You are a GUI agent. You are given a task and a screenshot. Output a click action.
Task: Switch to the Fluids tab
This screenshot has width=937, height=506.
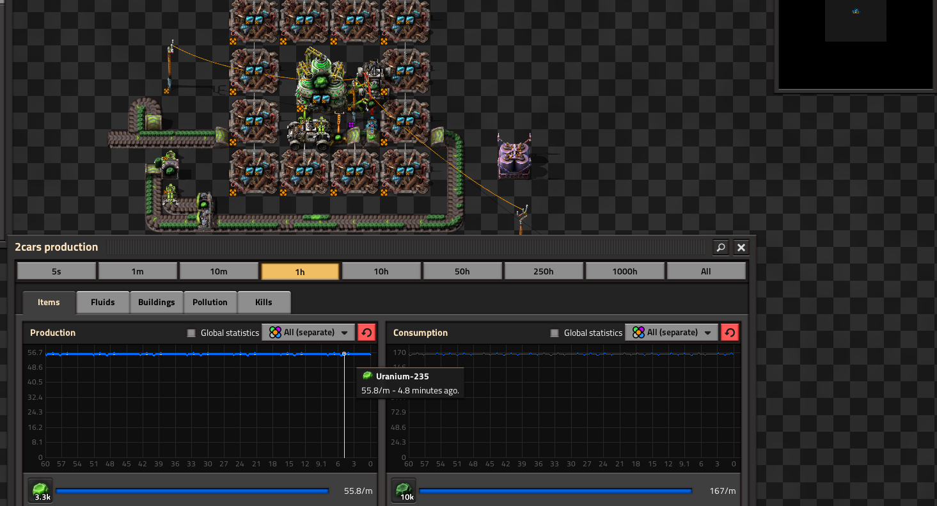(x=102, y=303)
